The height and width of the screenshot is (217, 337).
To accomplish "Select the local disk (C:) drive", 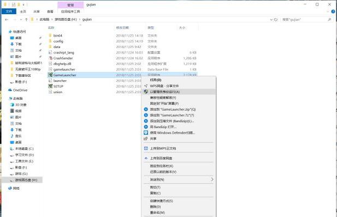I will [x=25, y=148].
